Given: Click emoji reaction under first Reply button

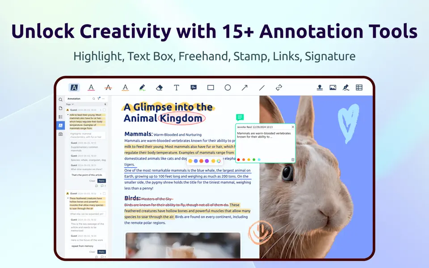Looking at the screenshot, I should (x=97, y=186).
